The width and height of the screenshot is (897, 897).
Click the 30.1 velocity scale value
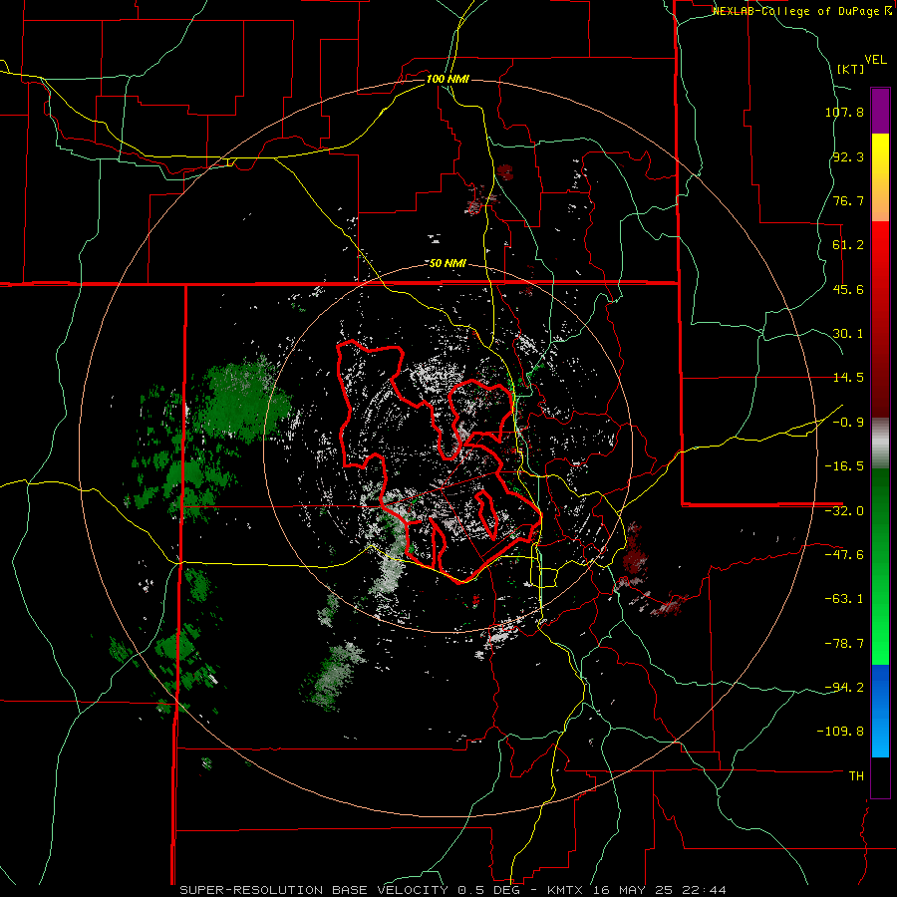point(848,334)
